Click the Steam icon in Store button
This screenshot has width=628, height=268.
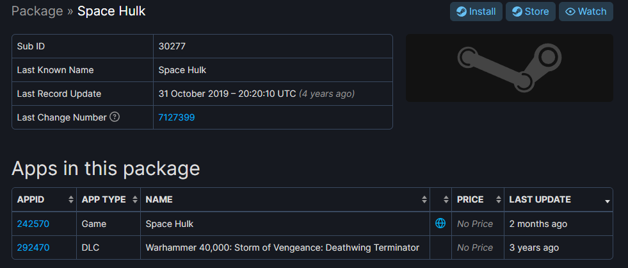pyautogui.click(x=516, y=12)
